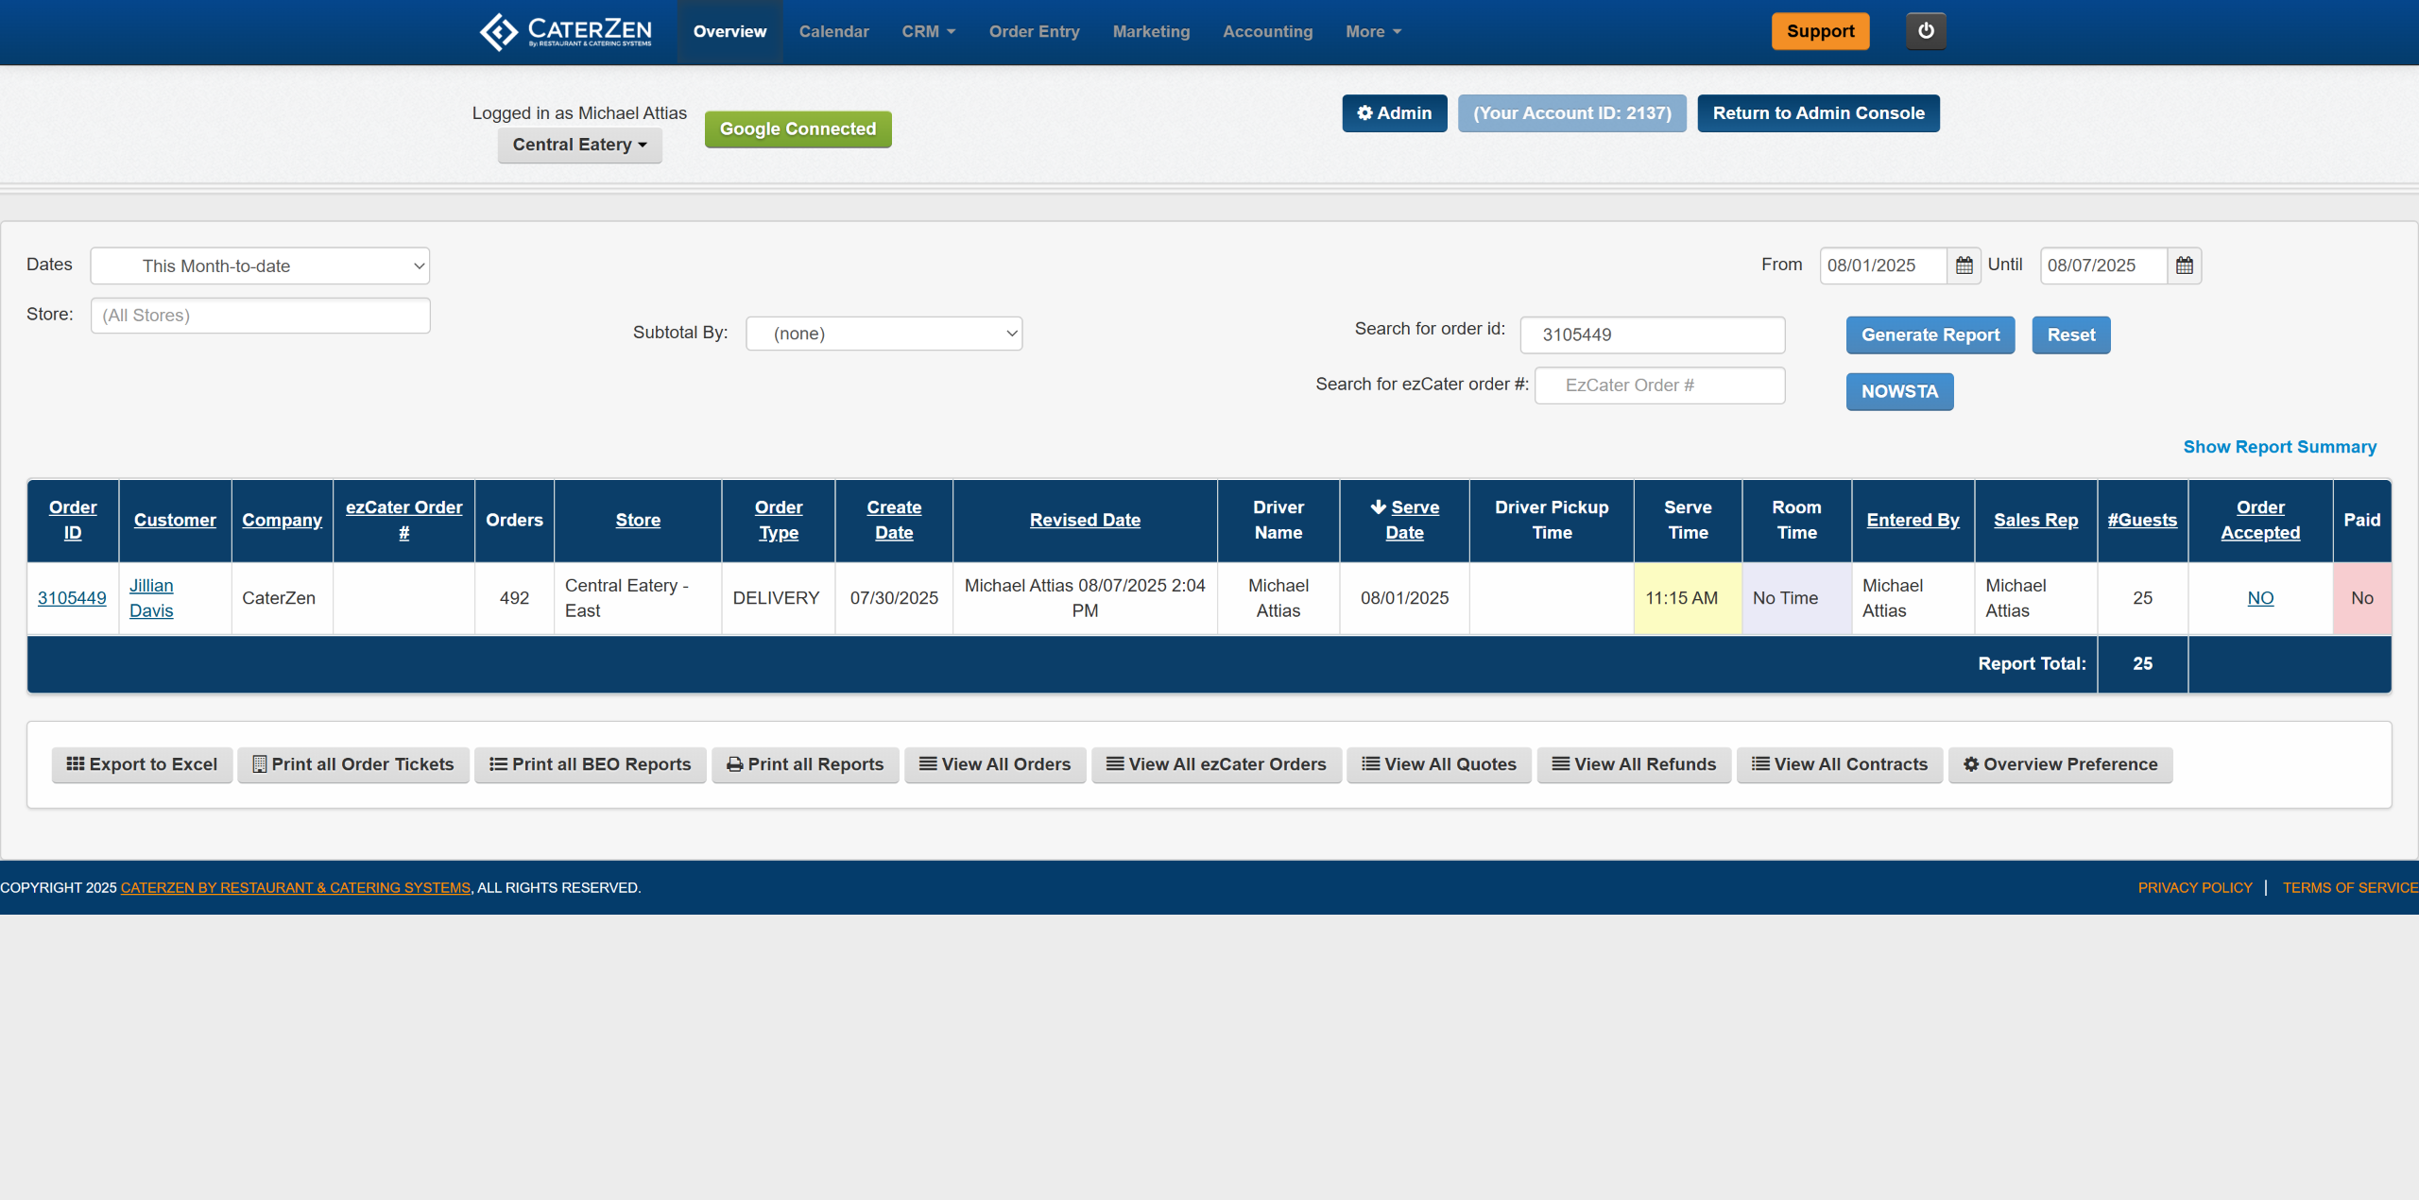Open the Subtotal By dropdown
The image size is (2419, 1200).
point(884,334)
